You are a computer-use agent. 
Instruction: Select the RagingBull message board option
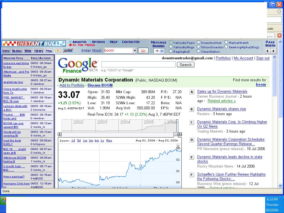point(171,51)
